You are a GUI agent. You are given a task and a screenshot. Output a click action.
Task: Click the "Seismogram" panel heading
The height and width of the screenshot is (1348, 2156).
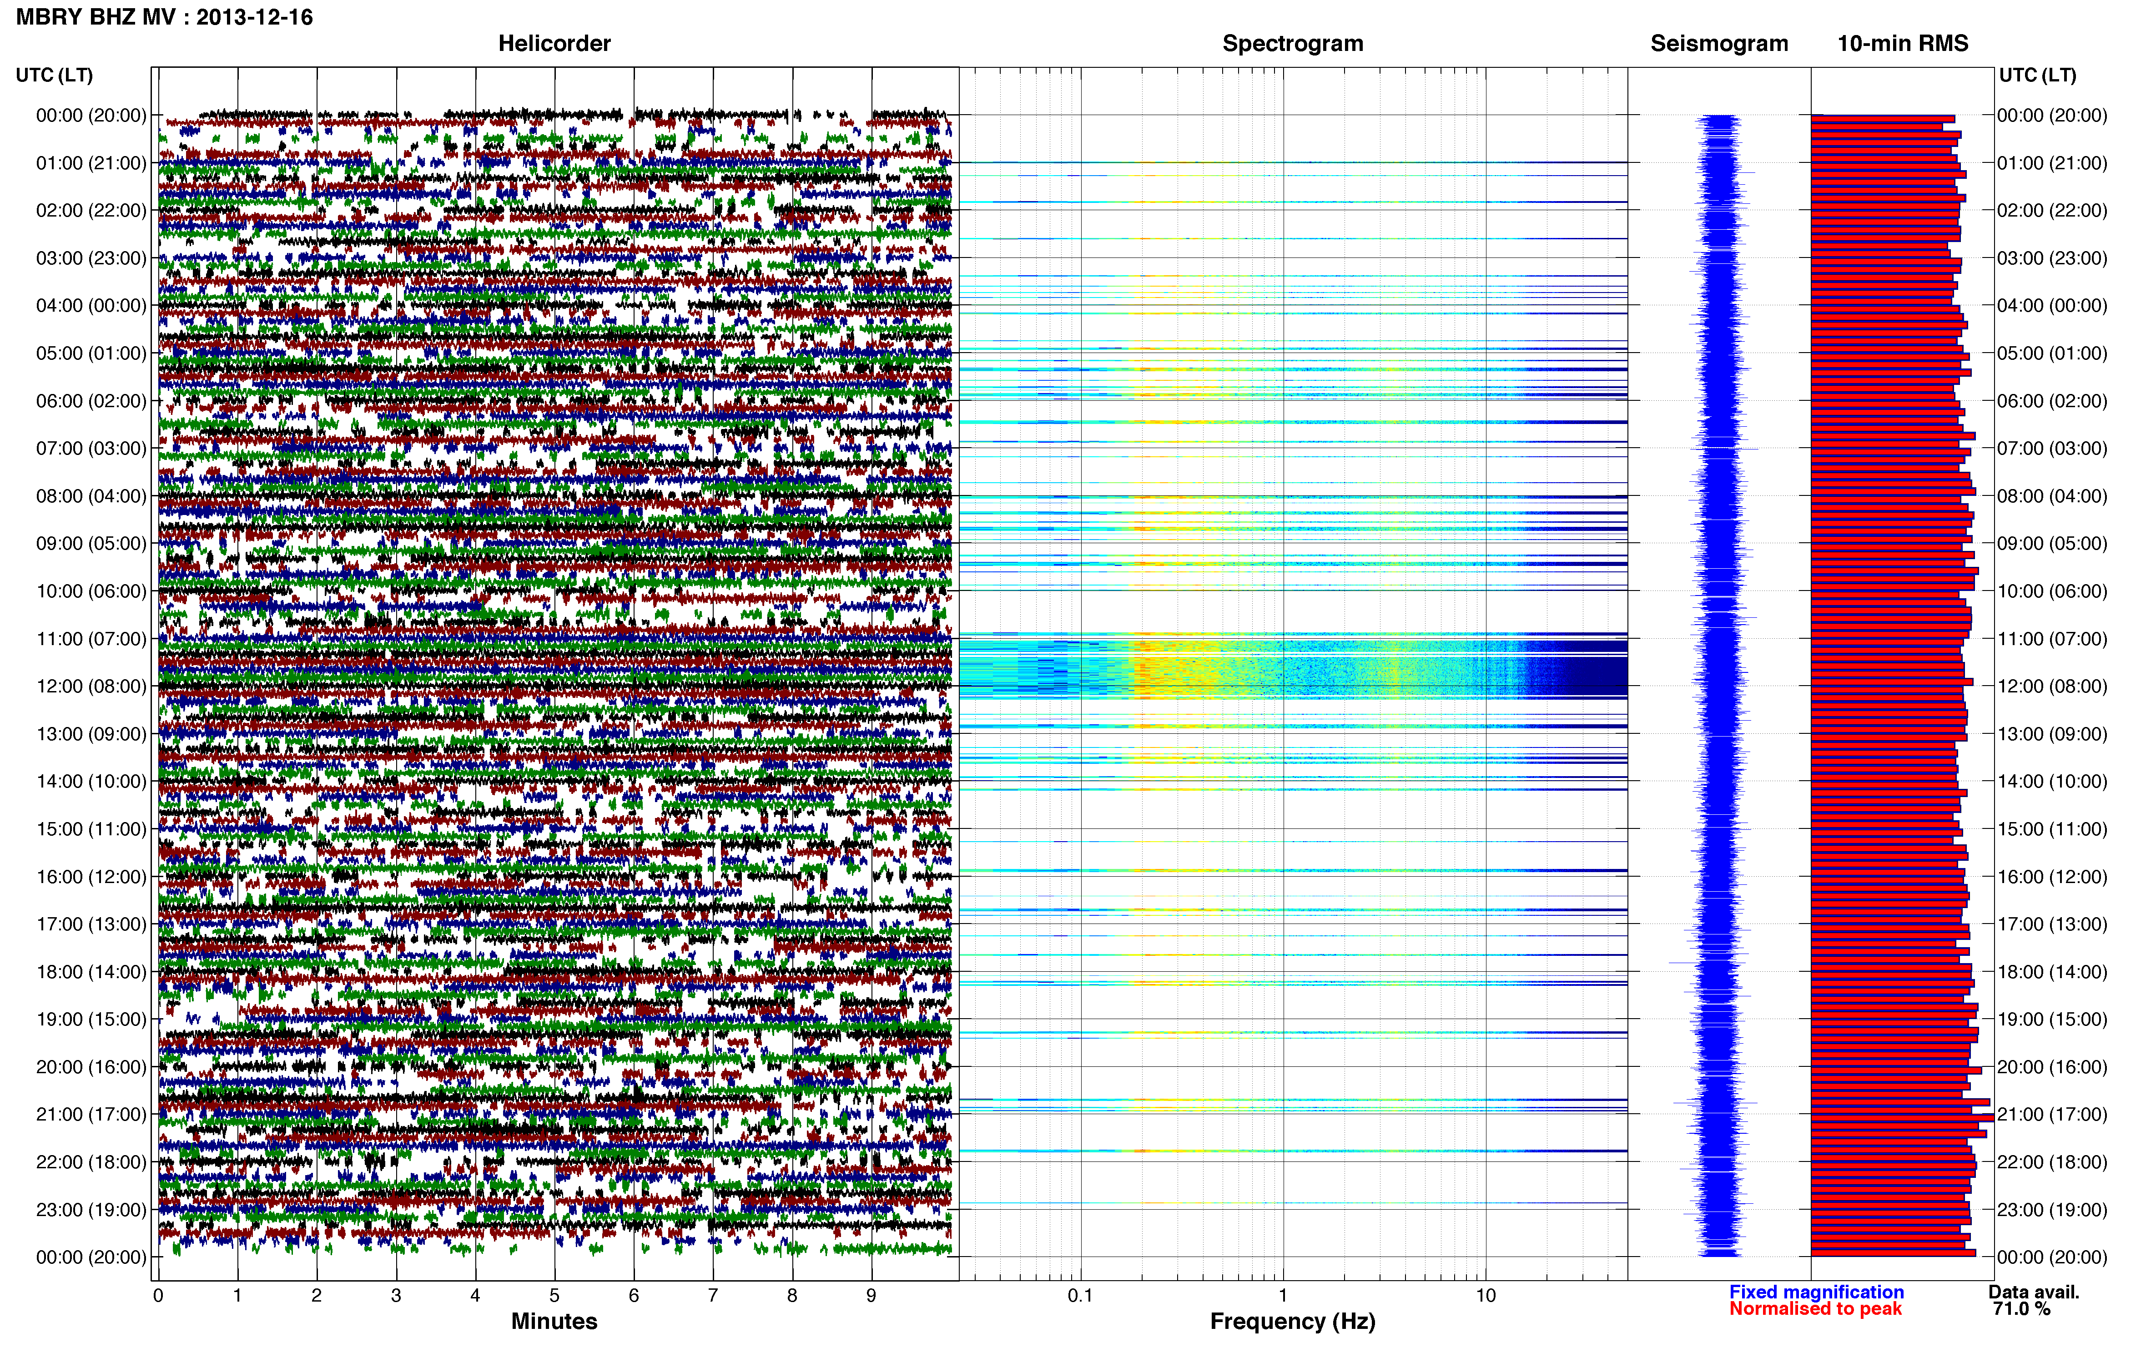coord(1719,43)
